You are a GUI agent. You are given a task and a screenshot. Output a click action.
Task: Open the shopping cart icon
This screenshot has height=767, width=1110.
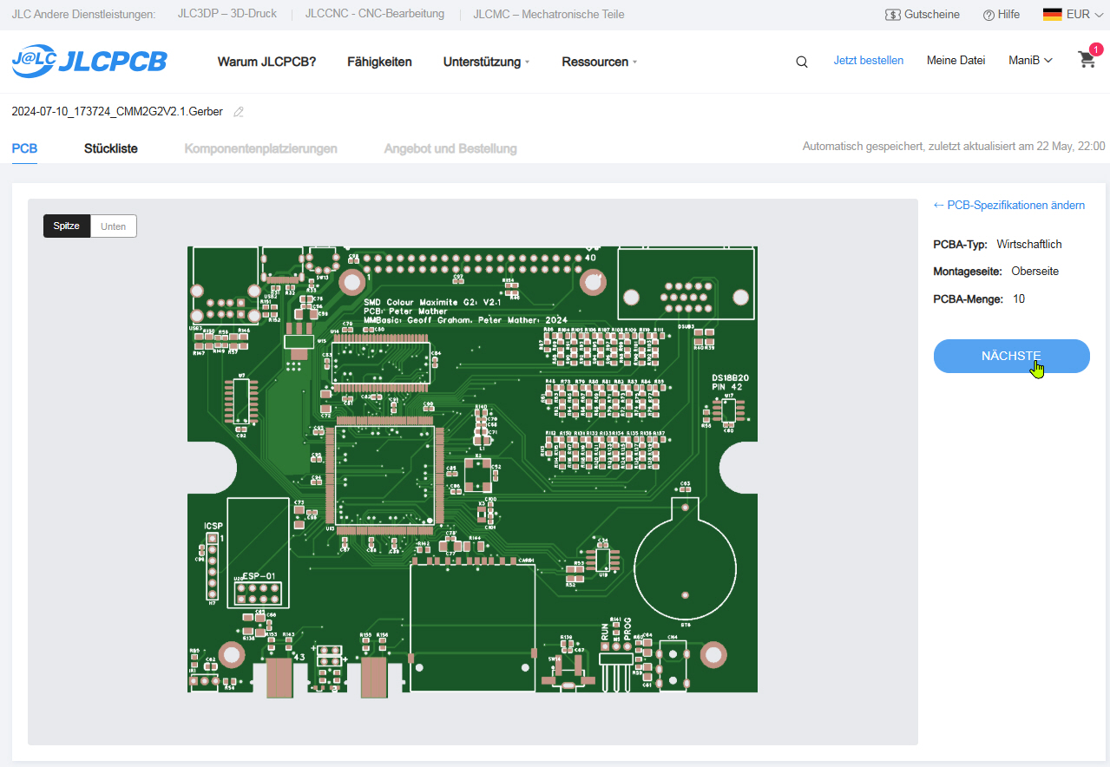(x=1087, y=59)
